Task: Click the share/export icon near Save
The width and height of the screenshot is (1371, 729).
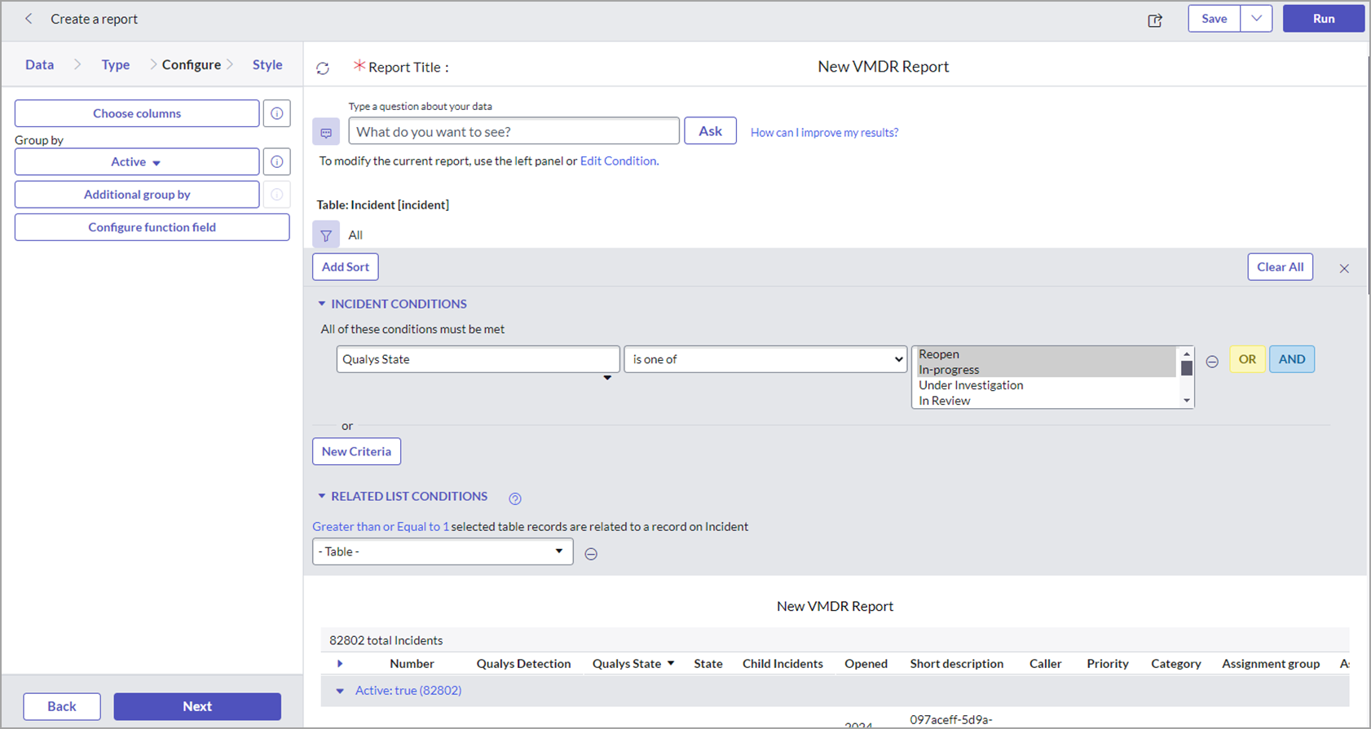Action: click(1154, 20)
